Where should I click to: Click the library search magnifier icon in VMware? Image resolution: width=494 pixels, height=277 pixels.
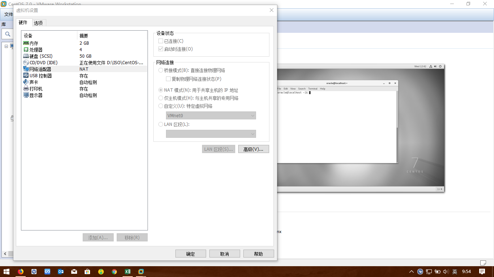point(7,34)
